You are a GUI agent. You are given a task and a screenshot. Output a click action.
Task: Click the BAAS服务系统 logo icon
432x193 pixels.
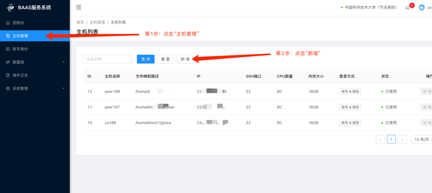(10, 7)
